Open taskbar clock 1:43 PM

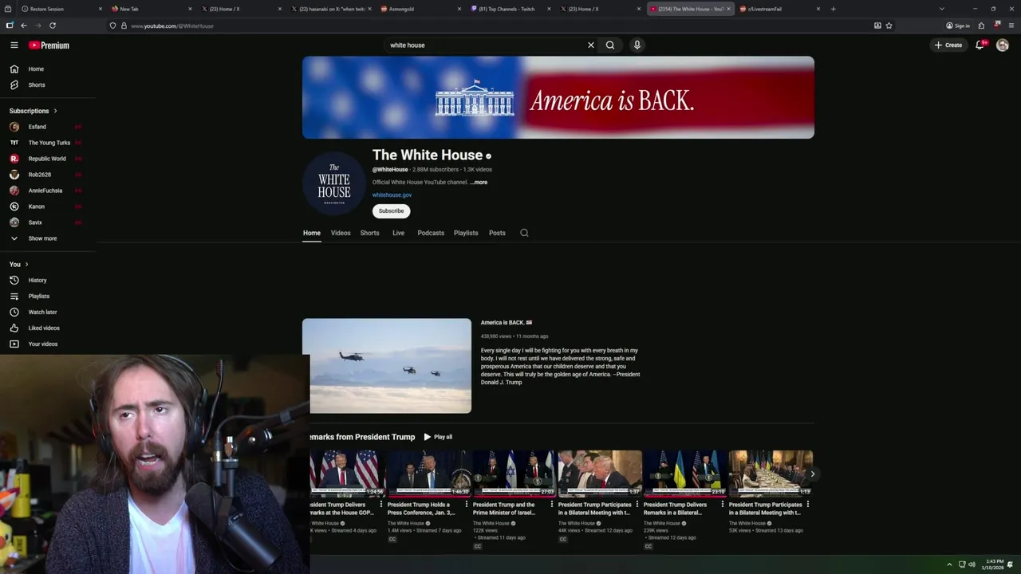tap(994, 564)
